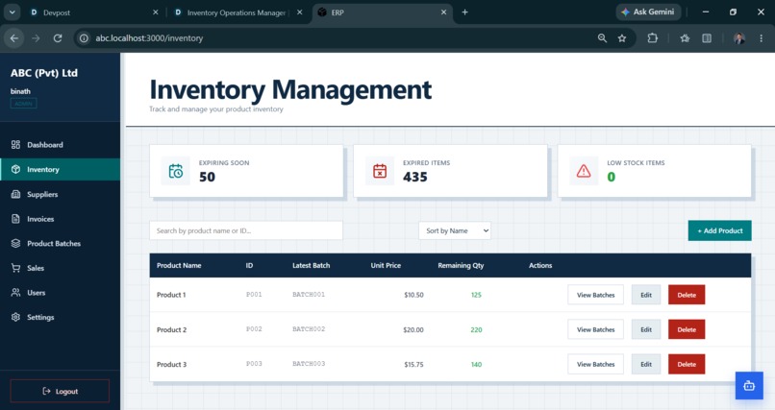View batches for Product 2

[x=595, y=329]
